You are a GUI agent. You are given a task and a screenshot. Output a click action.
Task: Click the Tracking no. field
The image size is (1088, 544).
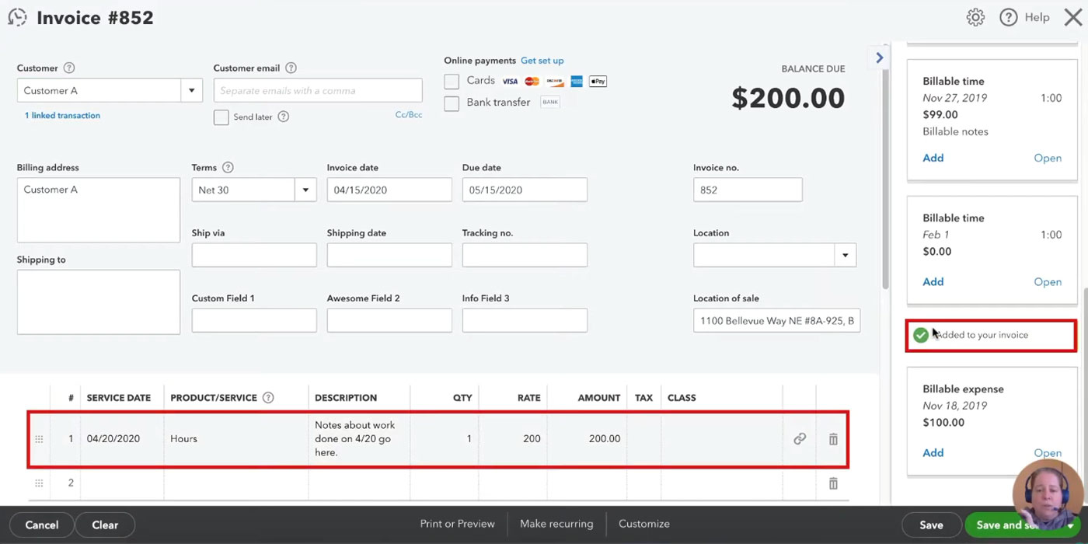click(525, 255)
